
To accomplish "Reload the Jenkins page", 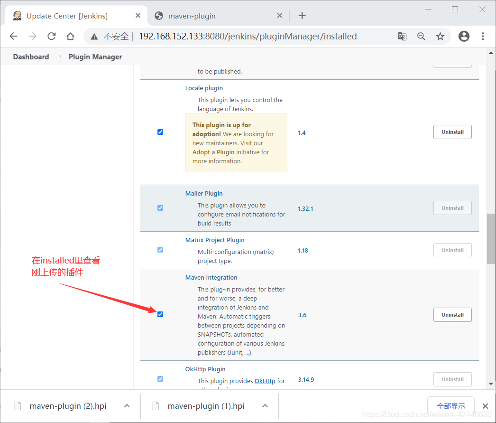I will coord(52,36).
